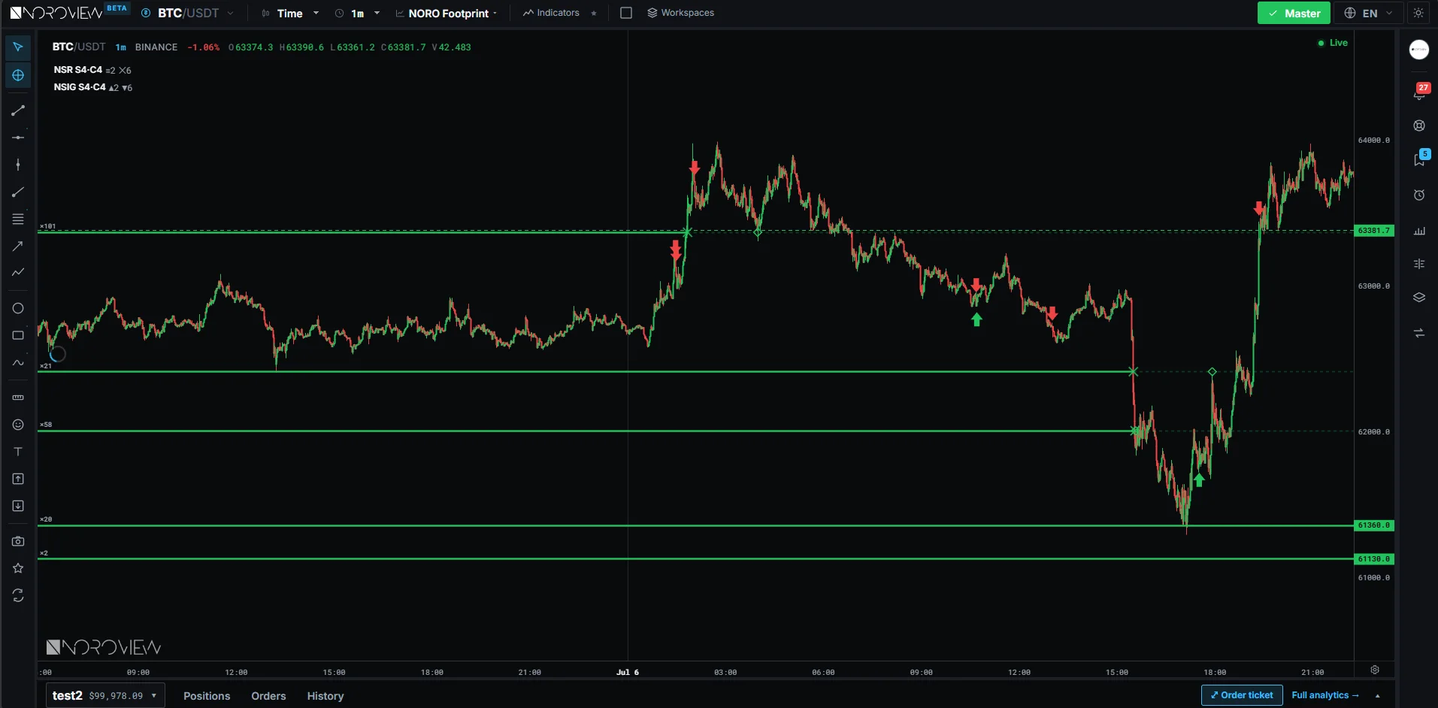Open the alarm clock alerts panel
The image size is (1438, 708).
click(x=1419, y=195)
